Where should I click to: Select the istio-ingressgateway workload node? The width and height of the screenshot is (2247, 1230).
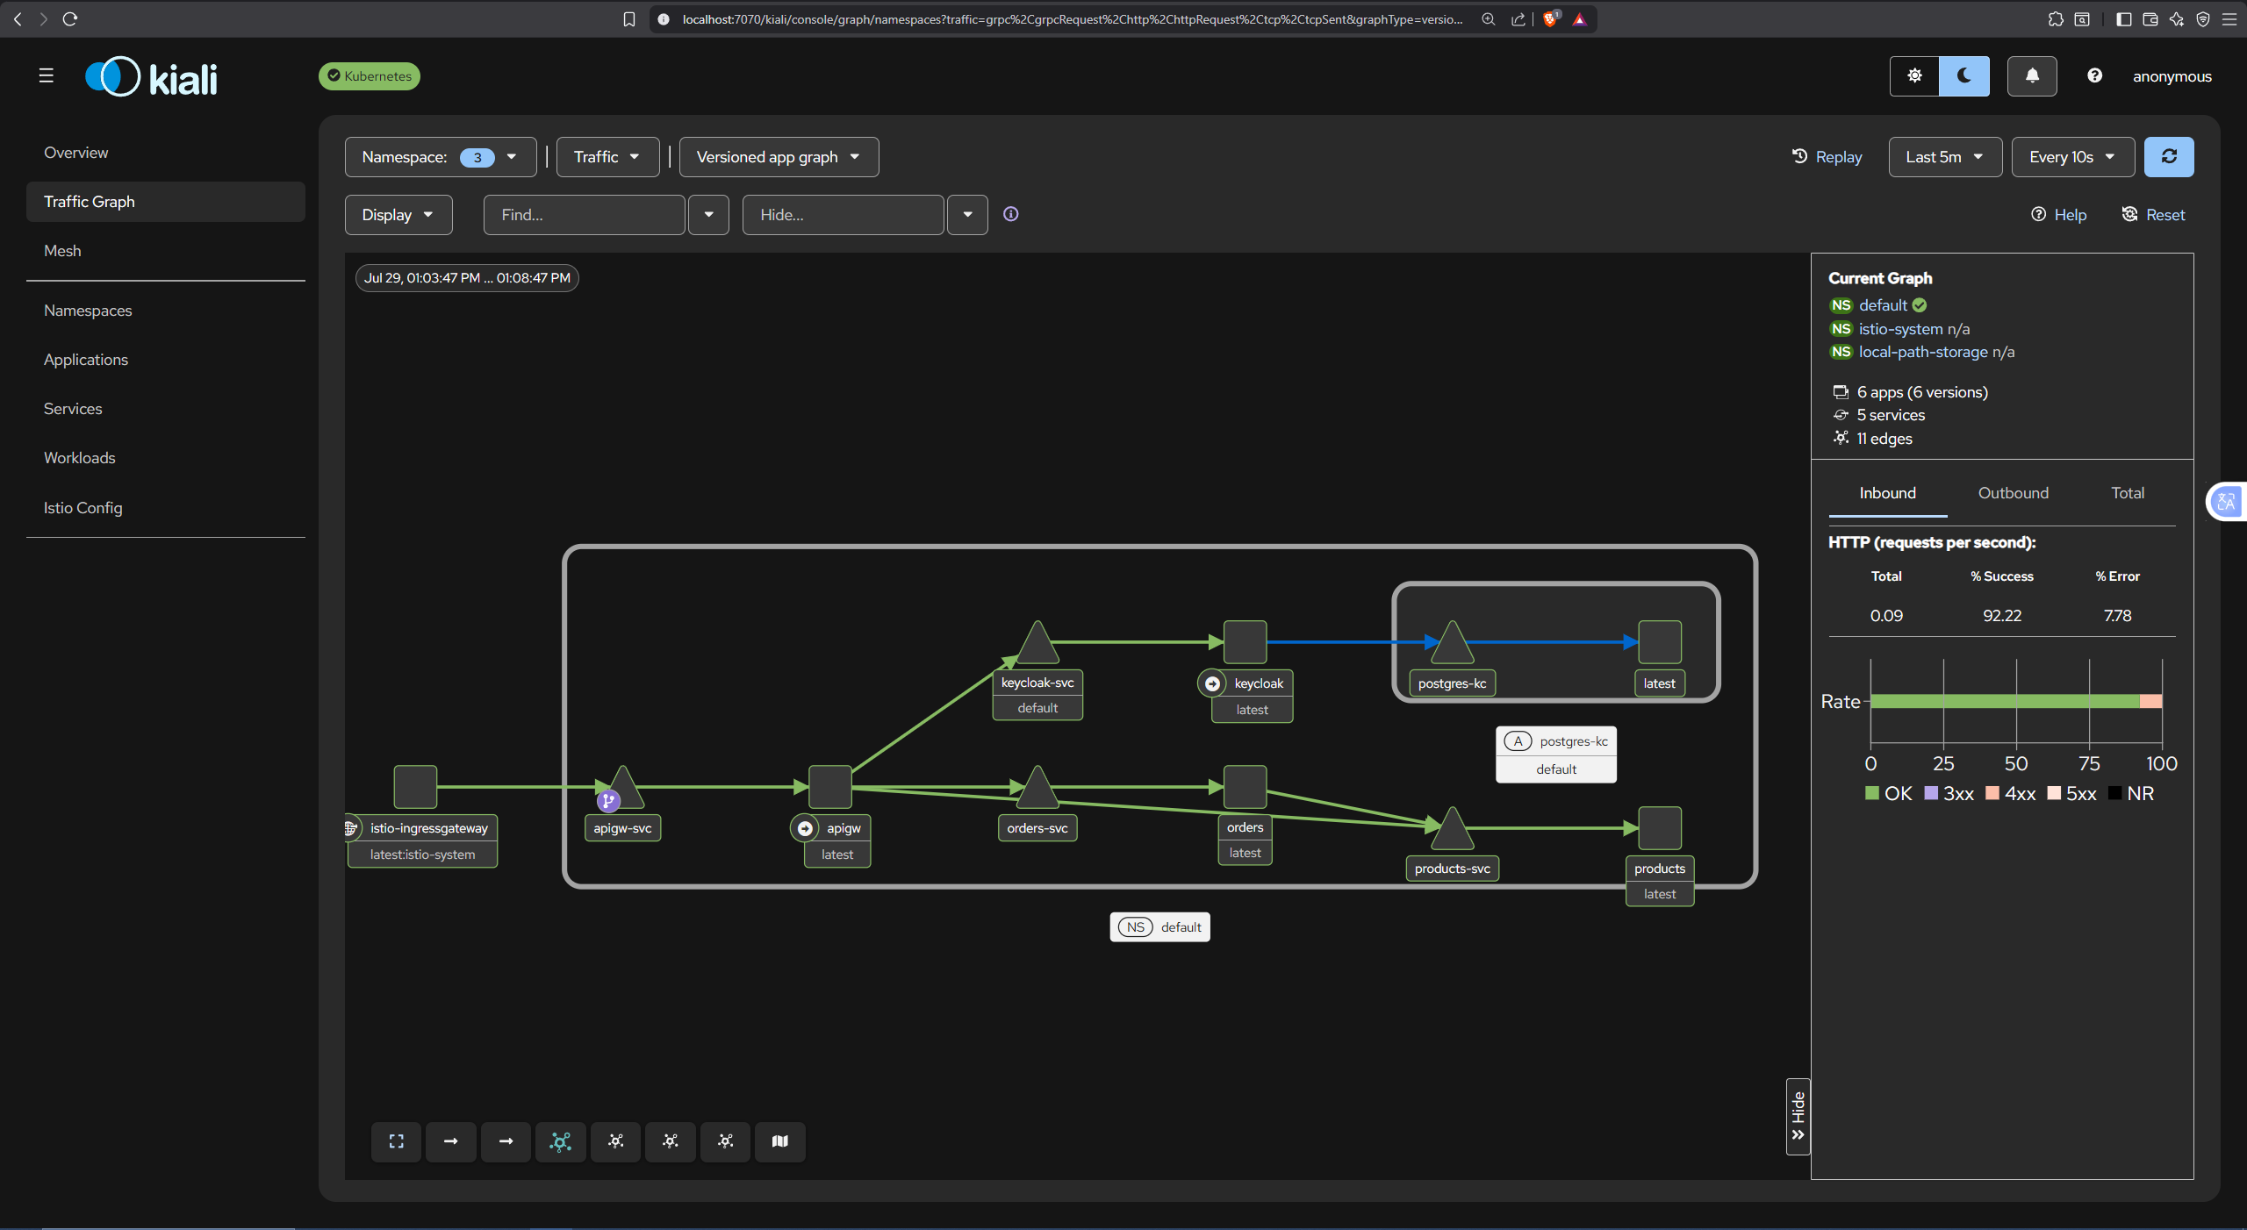pos(415,787)
